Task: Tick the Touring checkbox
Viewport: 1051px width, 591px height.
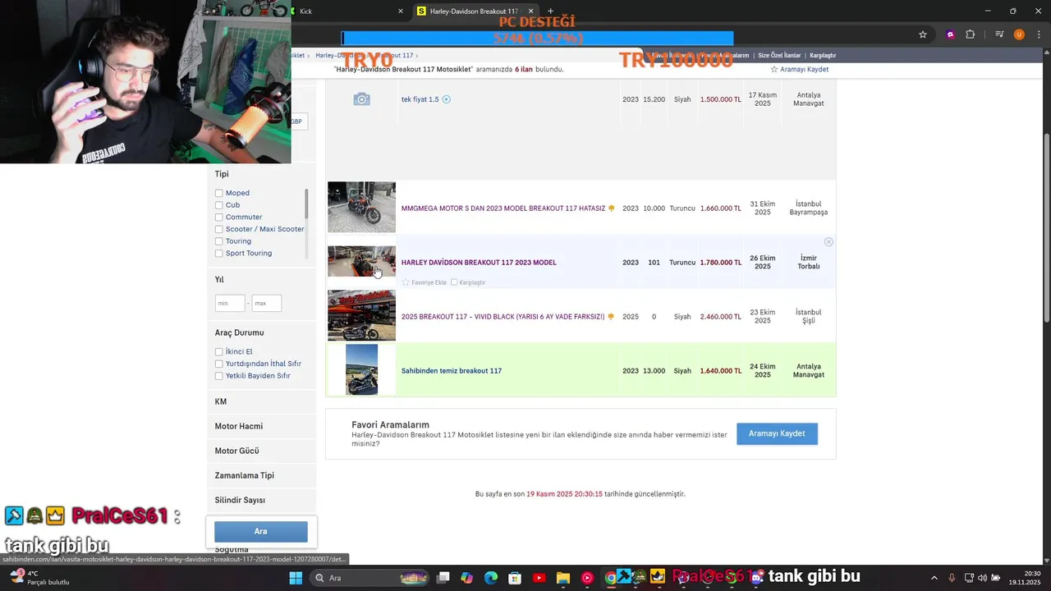Action: 218,241
